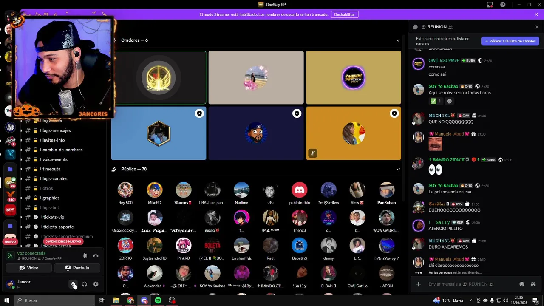Open PinkRD audience avatar
This screenshot has width=544, height=306.
click(184, 246)
